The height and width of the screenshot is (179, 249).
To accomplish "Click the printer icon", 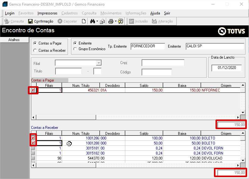I will [x=111, y=21].
